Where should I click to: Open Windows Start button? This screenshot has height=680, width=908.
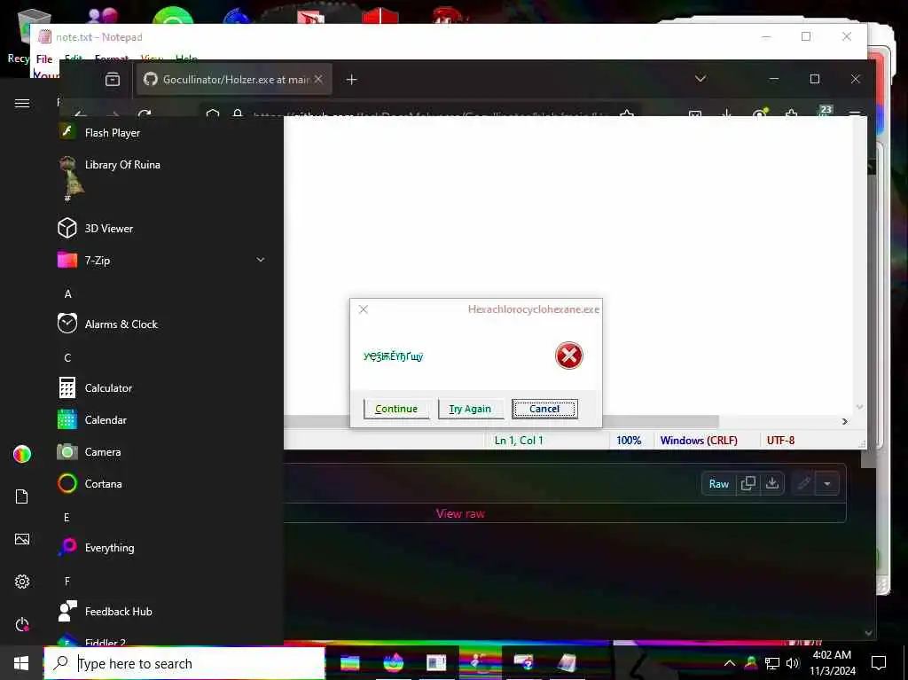pos(21,663)
